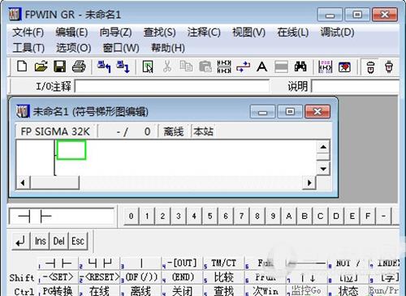Click the blue-red arrows transfer icon
This screenshot has height=296, width=406.
point(243,66)
